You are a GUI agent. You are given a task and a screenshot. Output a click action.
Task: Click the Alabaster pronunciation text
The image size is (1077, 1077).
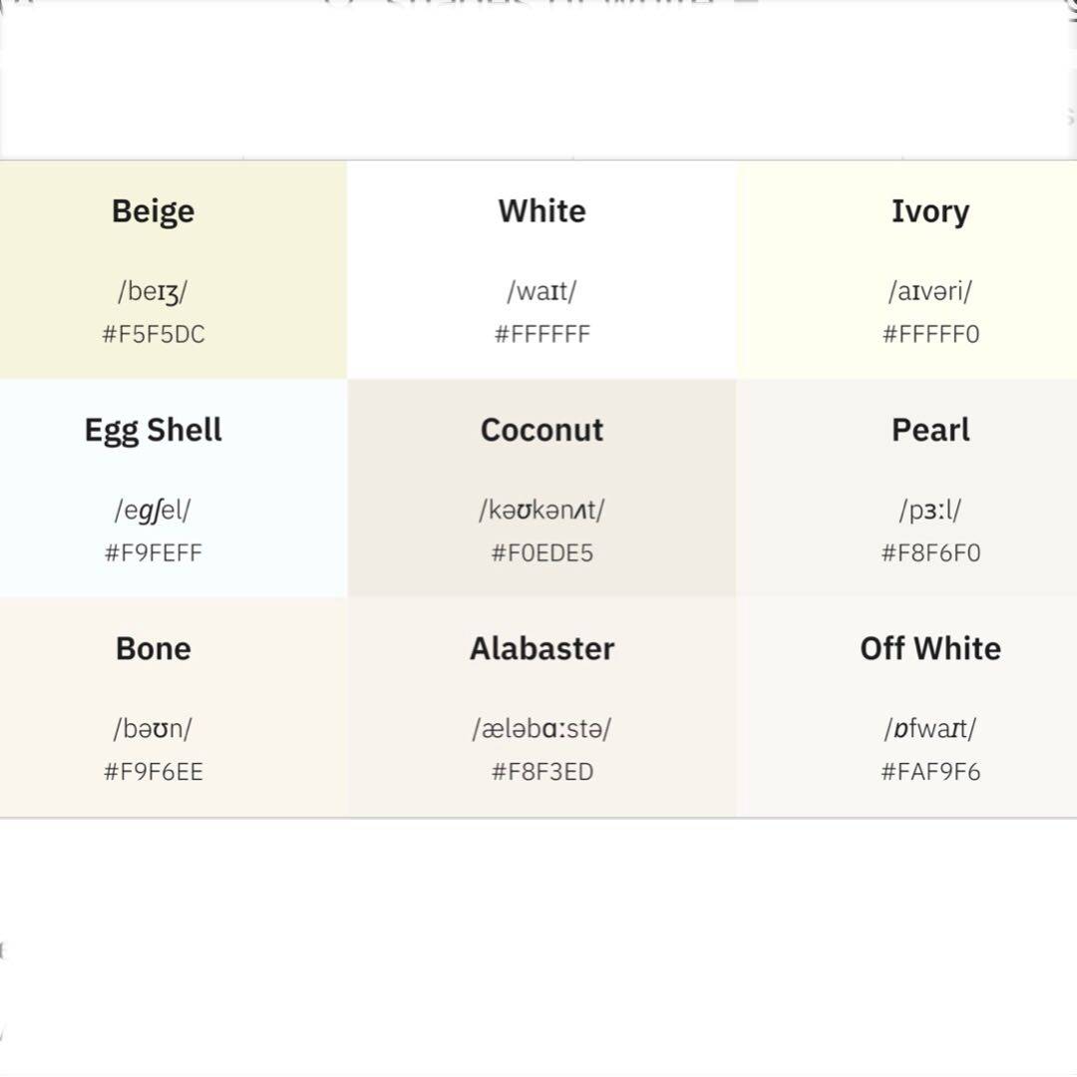click(541, 729)
